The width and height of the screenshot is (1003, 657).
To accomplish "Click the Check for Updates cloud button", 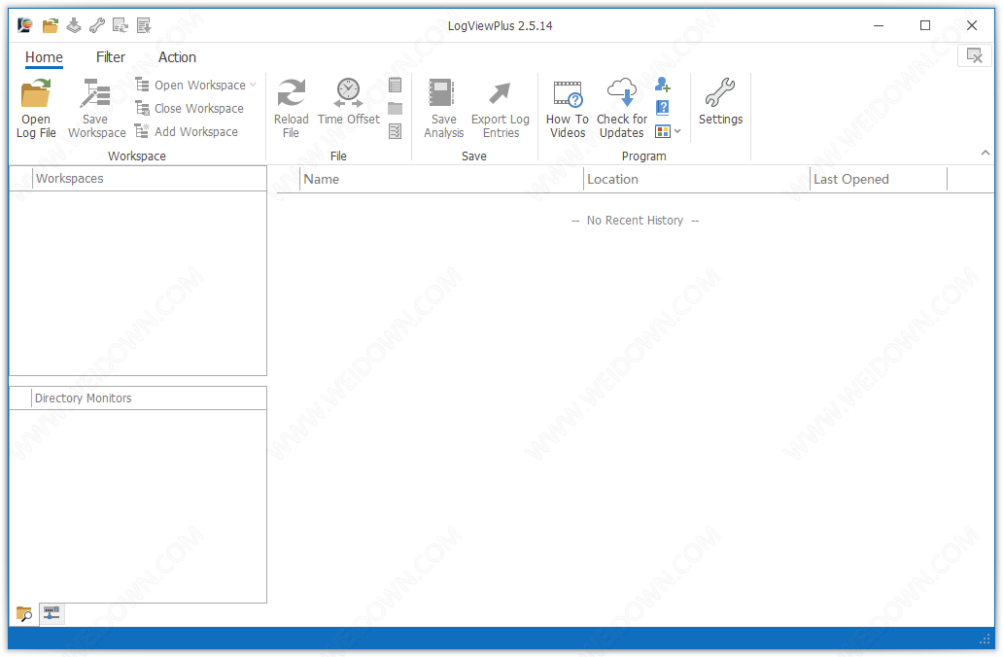I will [x=622, y=108].
